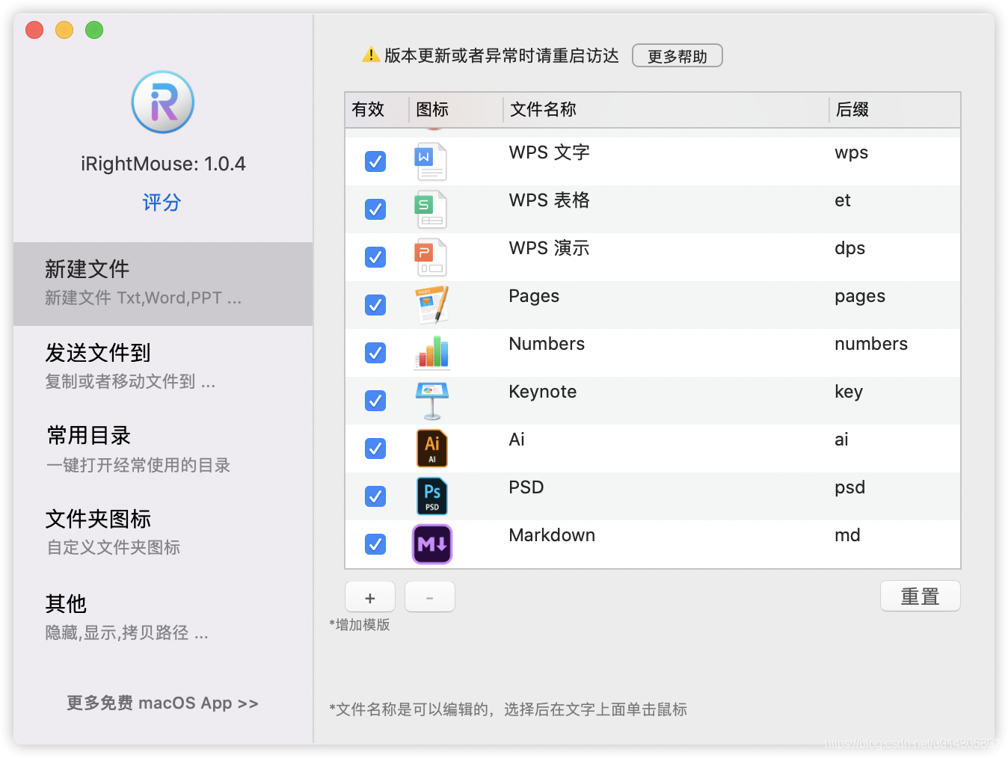Minimize the window with the yellow button
Image resolution: width=1008 pixels, height=758 pixels.
pyautogui.click(x=64, y=30)
